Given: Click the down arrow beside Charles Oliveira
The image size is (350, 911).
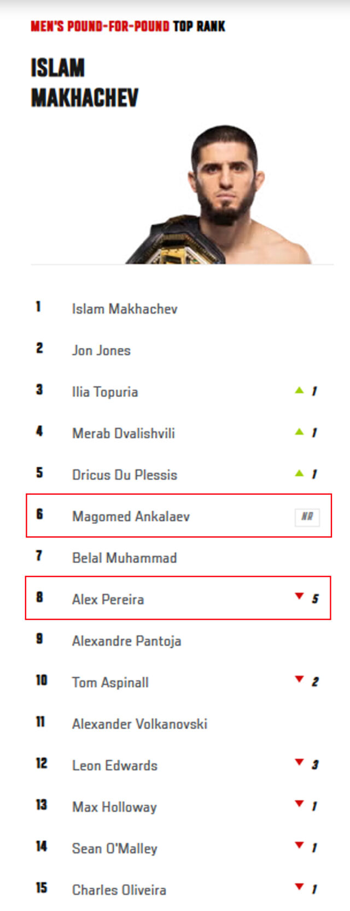Looking at the screenshot, I should point(299,887).
